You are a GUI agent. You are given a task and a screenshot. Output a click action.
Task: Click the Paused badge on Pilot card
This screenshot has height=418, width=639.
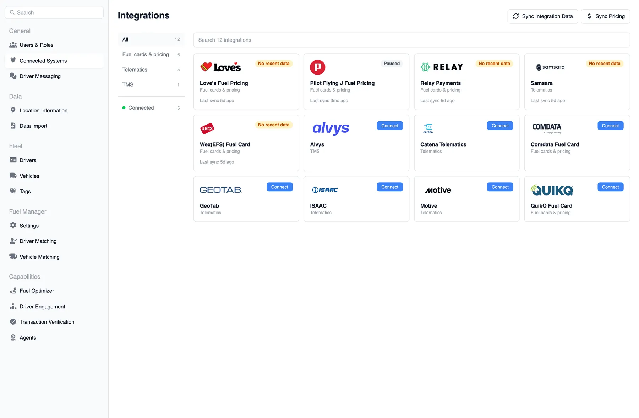pos(392,64)
